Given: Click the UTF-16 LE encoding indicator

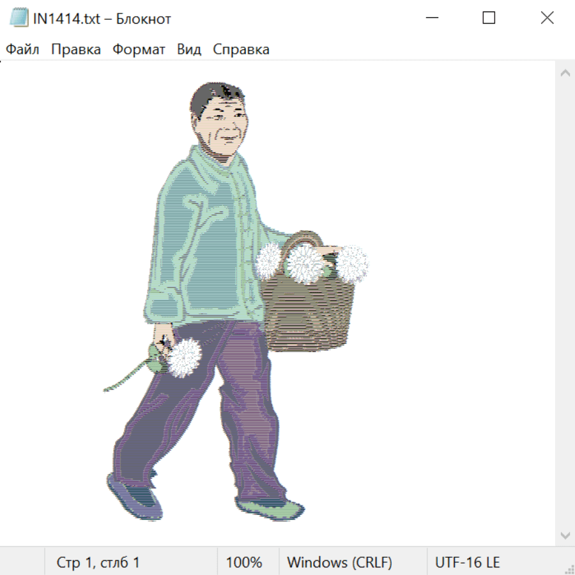Looking at the screenshot, I should pyautogui.click(x=467, y=562).
